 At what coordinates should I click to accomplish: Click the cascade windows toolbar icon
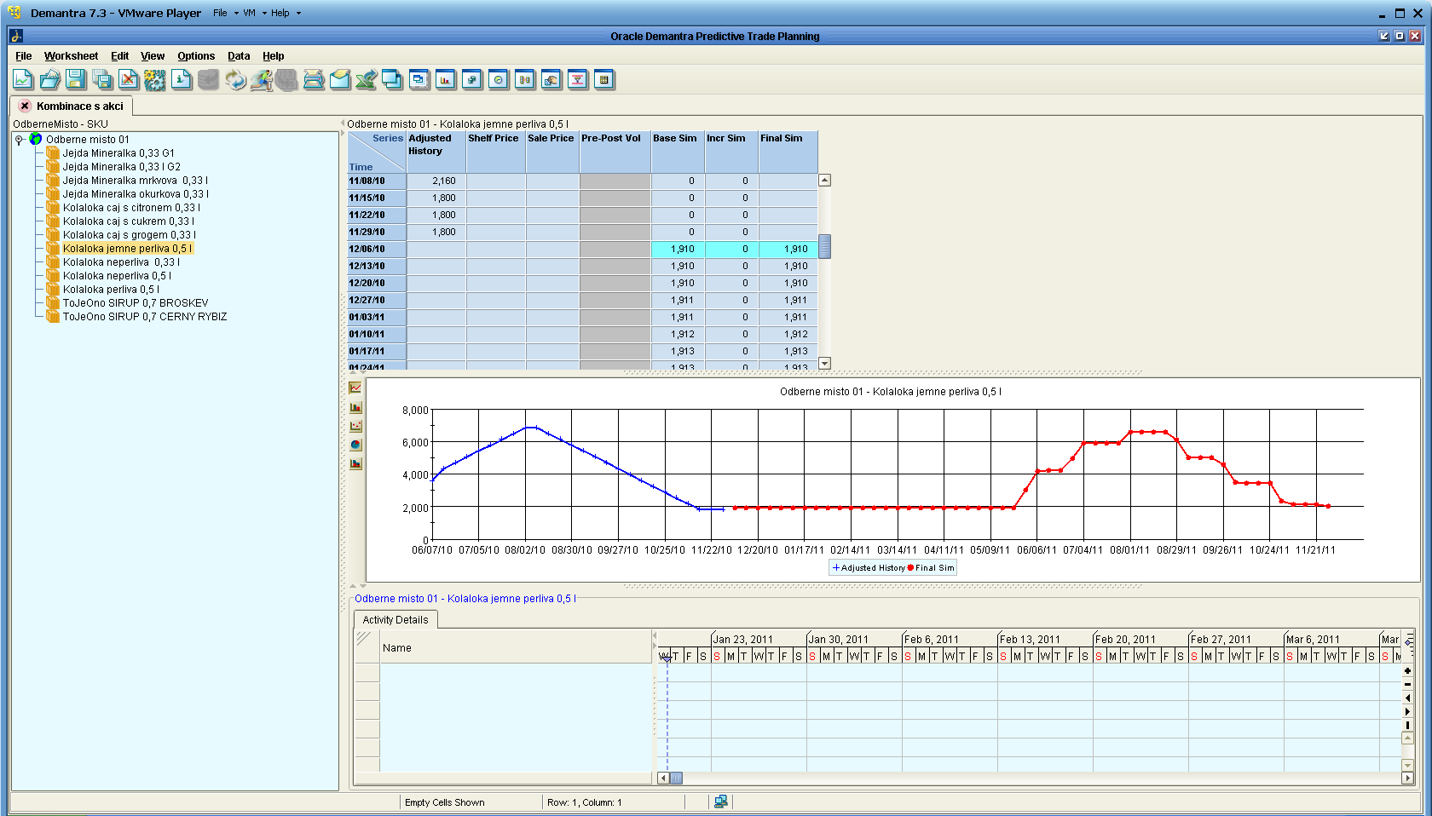393,80
